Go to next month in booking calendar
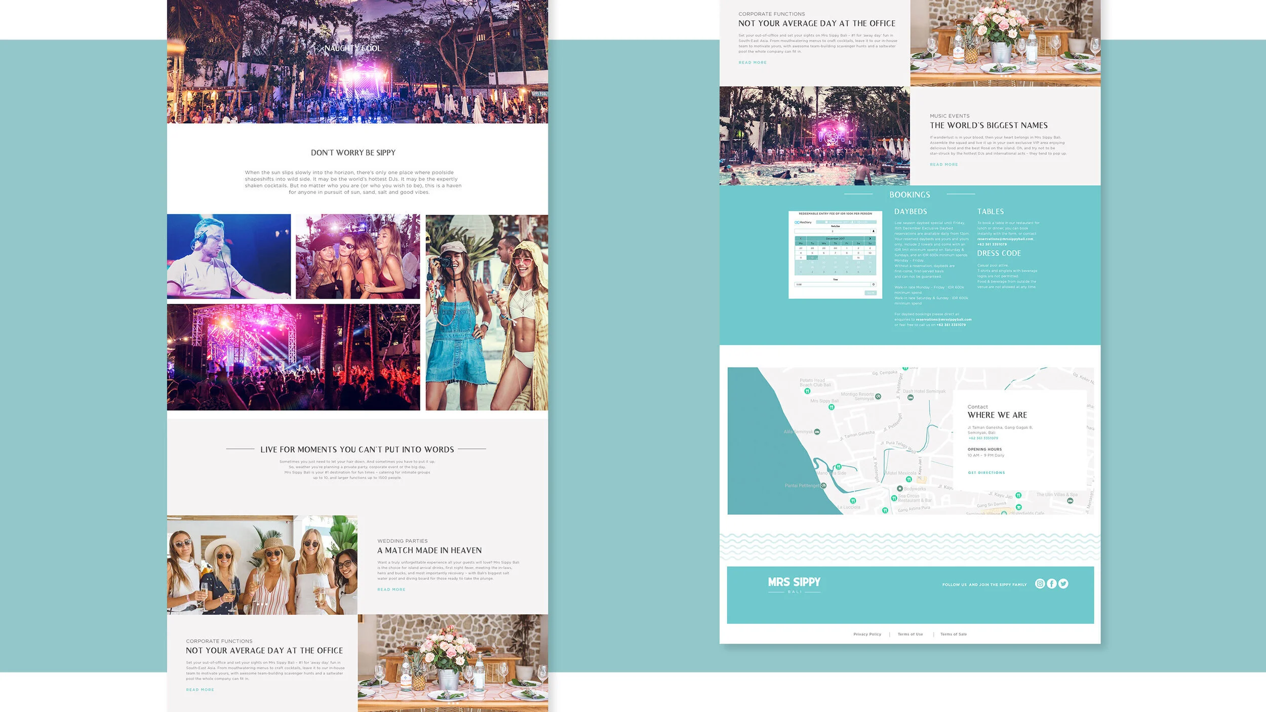 pyautogui.click(x=870, y=239)
